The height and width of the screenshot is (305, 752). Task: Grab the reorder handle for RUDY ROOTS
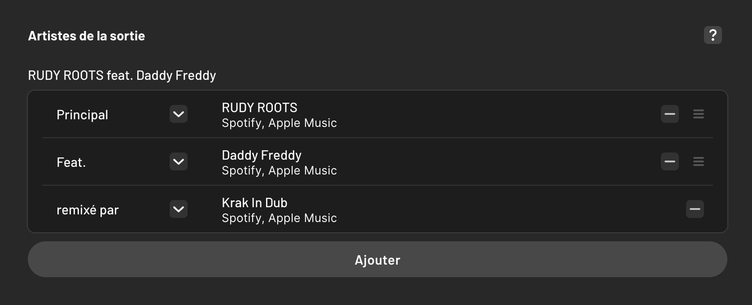698,114
